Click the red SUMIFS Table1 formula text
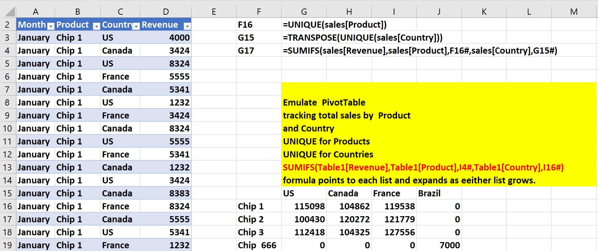The image size is (598, 251). pos(423,167)
